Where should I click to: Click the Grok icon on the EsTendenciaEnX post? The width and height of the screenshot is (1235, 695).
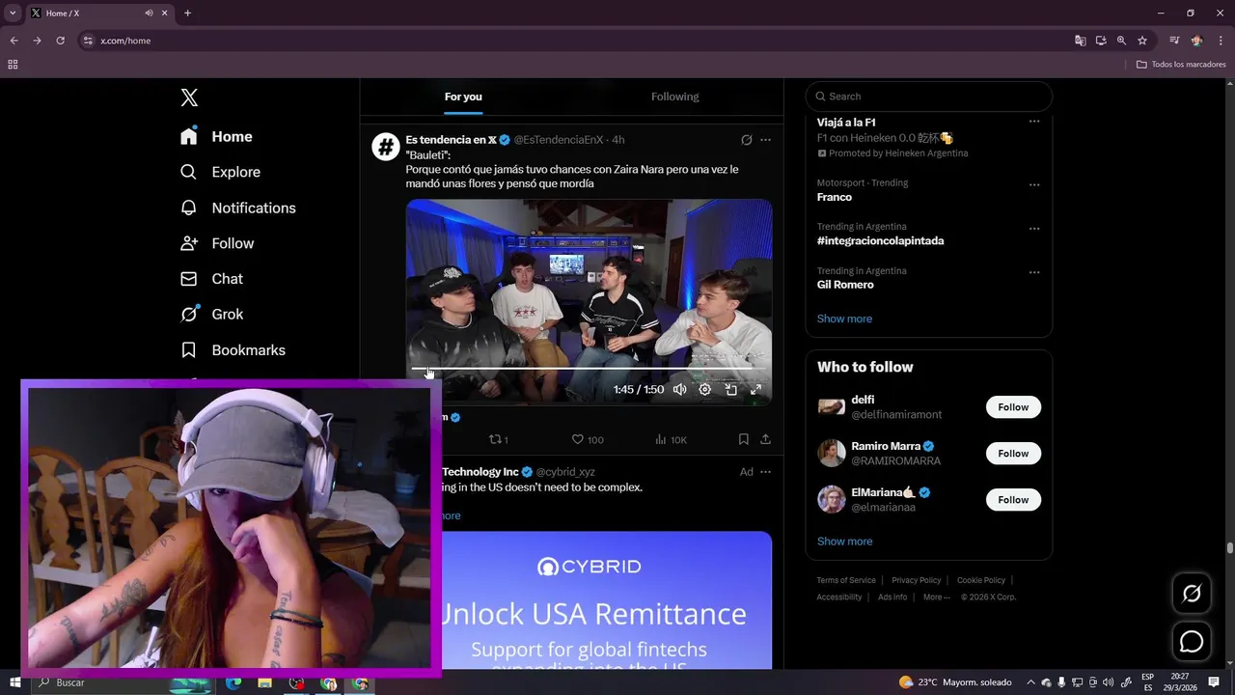point(746,140)
